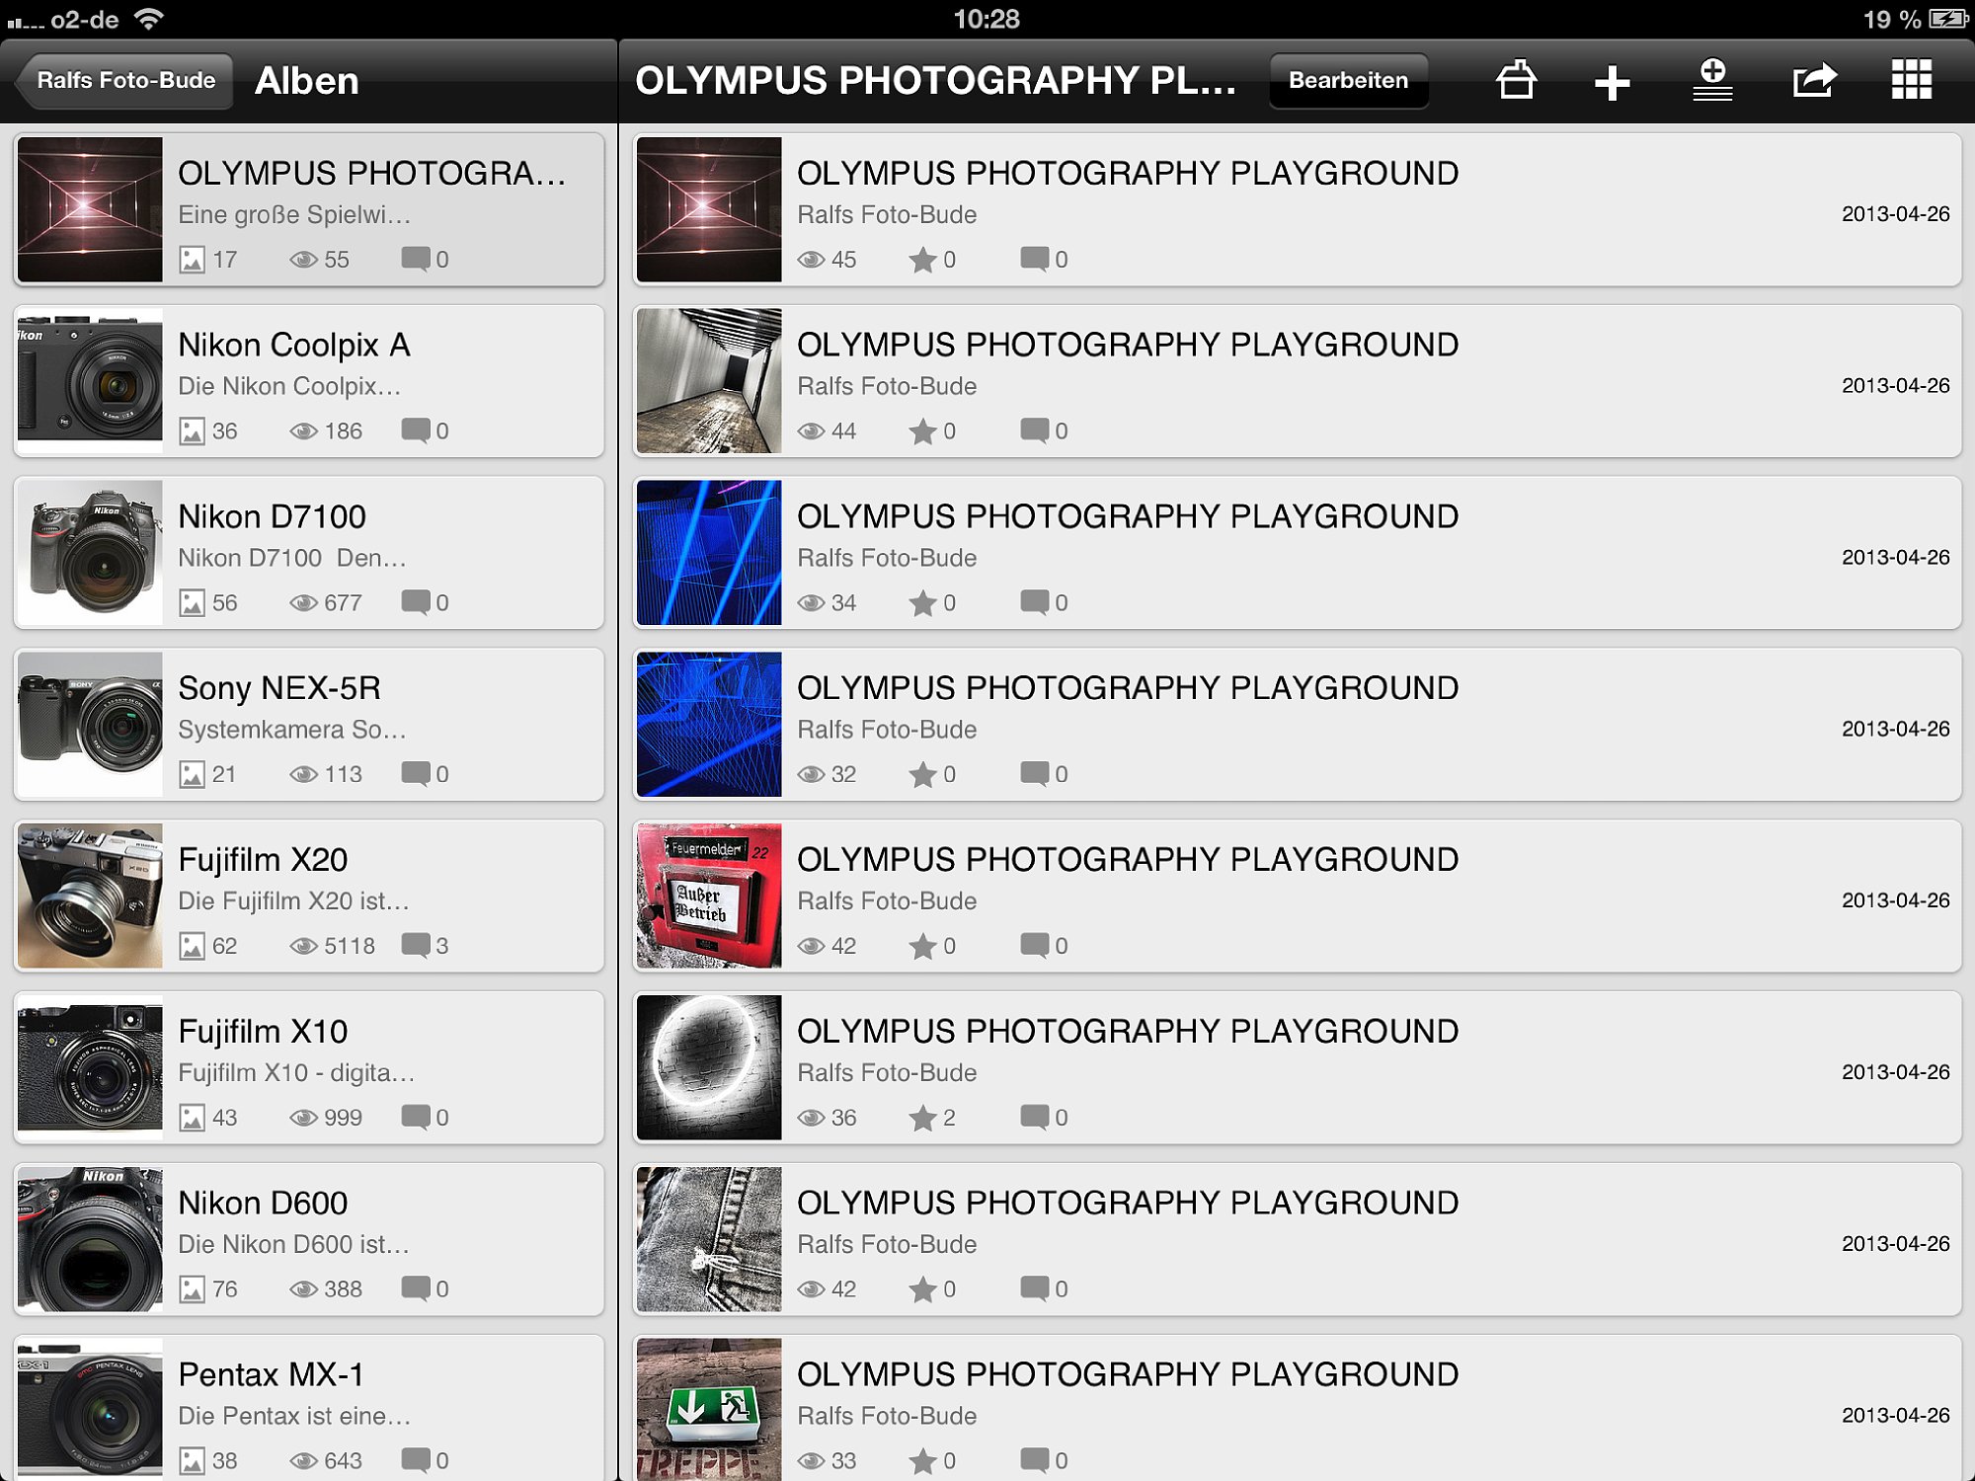Image resolution: width=1975 pixels, height=1481 pixels.
Task: Tap the 10:28 clock in status bar
Action: (987, 19)
